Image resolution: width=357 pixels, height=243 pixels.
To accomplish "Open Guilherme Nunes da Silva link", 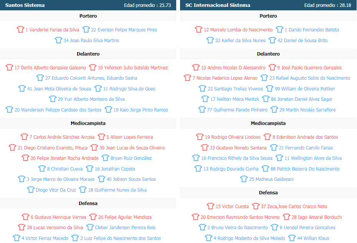I will click(x=117, y=190).
